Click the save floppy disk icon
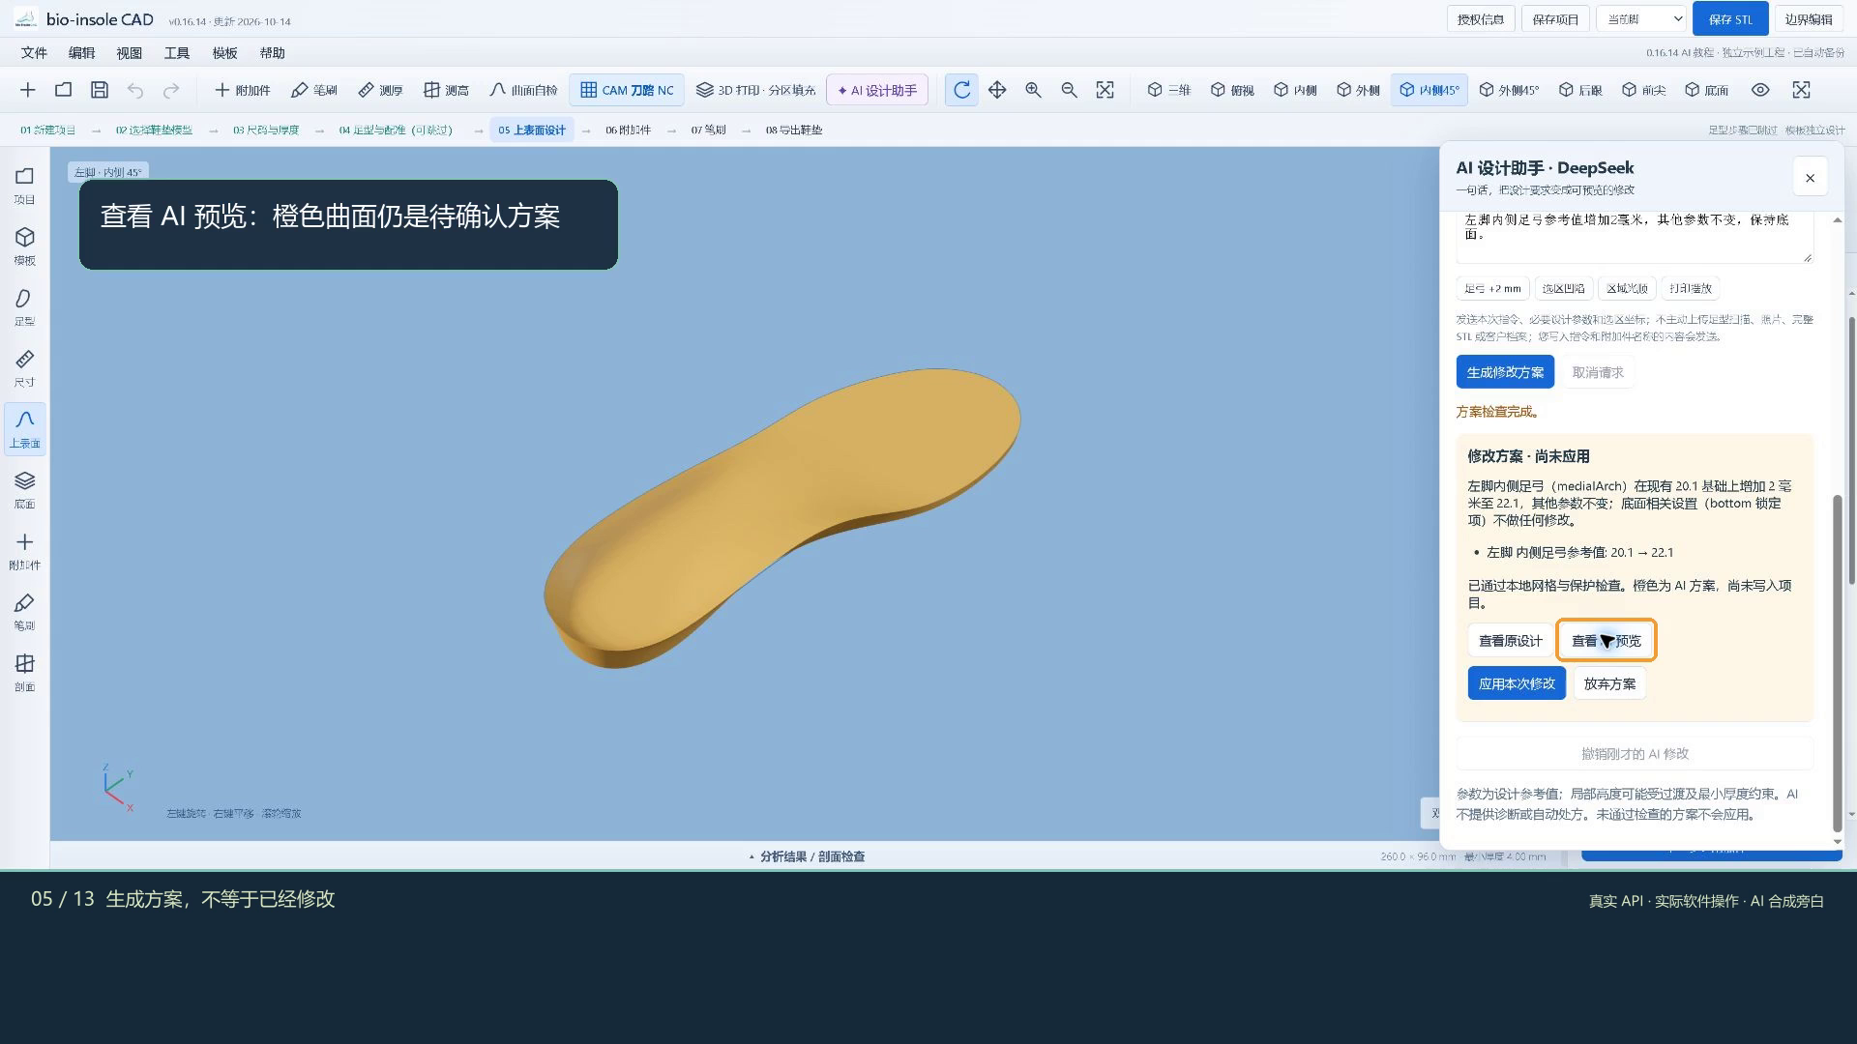Screen dimensions: 1857x1044 pos(99,90)
